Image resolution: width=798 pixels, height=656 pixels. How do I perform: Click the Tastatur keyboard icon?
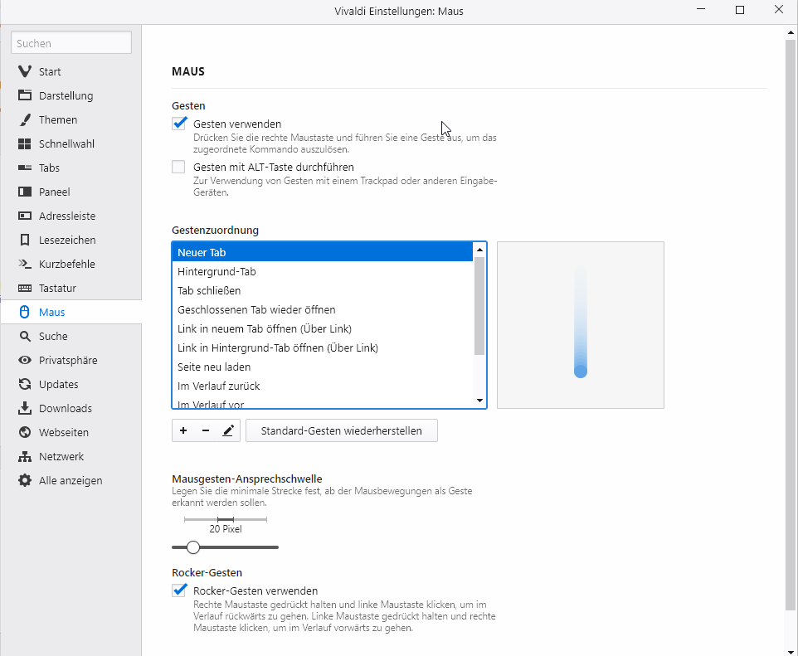click(x=24, y=288)
